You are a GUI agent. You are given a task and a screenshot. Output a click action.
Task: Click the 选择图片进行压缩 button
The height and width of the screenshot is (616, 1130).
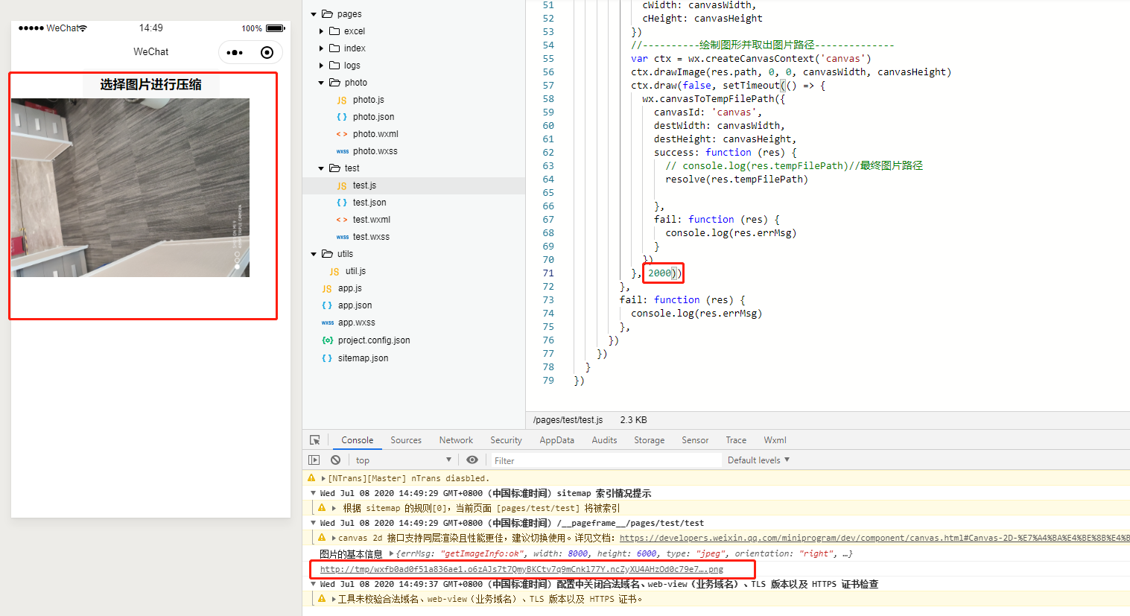click(x=151, y=84)
